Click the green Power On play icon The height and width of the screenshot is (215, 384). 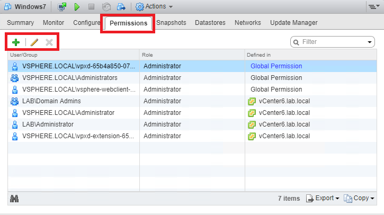click(x=77, y=7)
